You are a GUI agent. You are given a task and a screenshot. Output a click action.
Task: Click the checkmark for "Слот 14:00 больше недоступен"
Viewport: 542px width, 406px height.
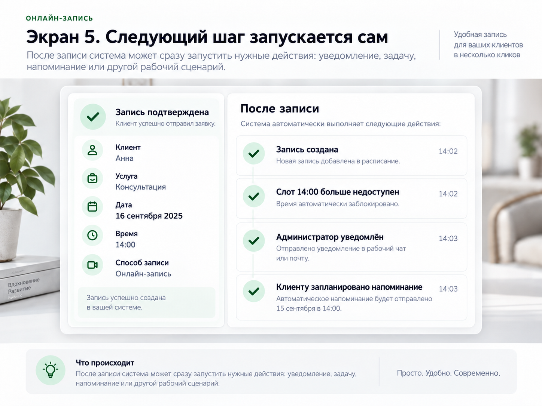[x=254, y=196]
